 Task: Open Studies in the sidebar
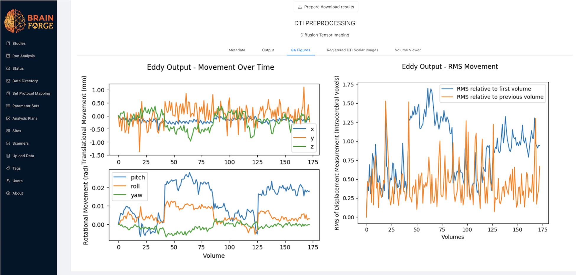(x=19, y=43)
